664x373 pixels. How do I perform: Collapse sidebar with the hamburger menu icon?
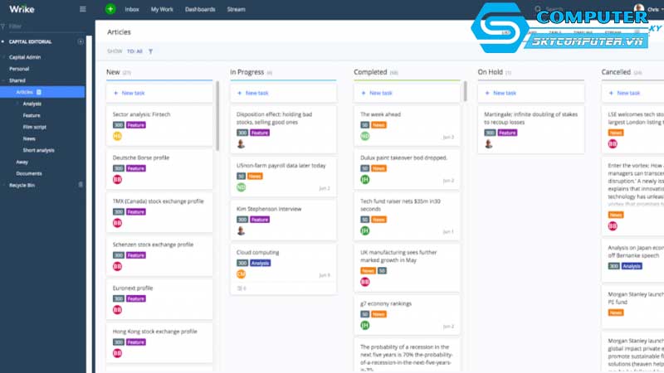82,9
